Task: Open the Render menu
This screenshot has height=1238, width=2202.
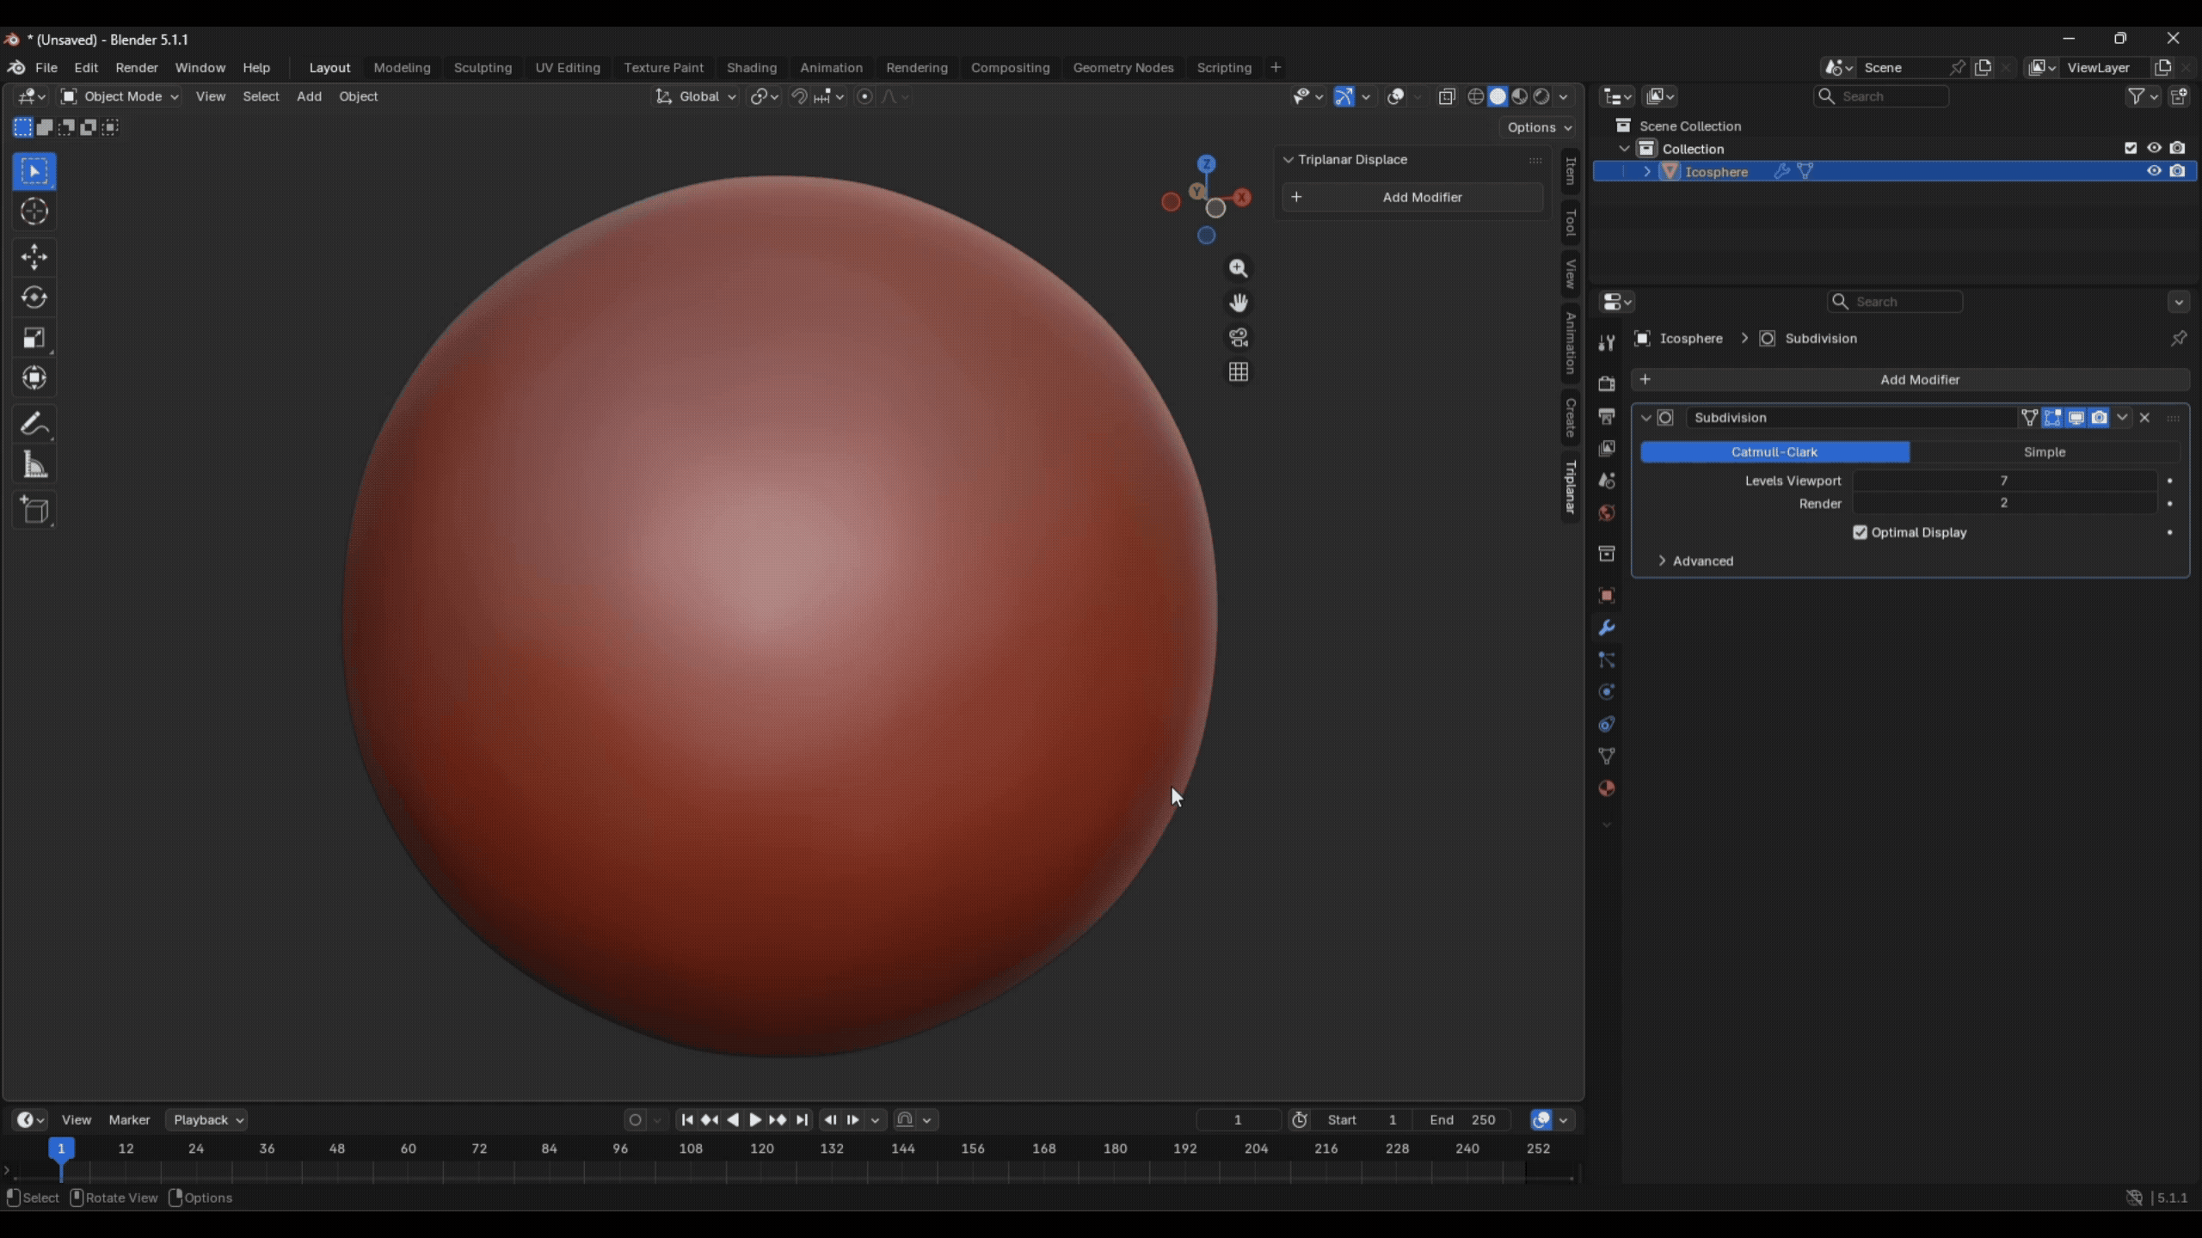Action: tap(137, 67)
